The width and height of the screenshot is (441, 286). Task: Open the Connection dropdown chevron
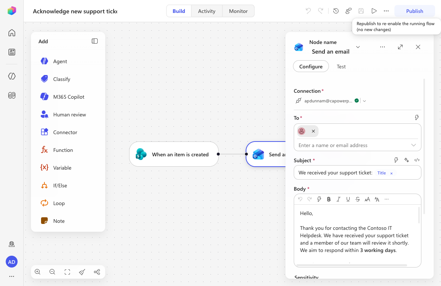364,101
